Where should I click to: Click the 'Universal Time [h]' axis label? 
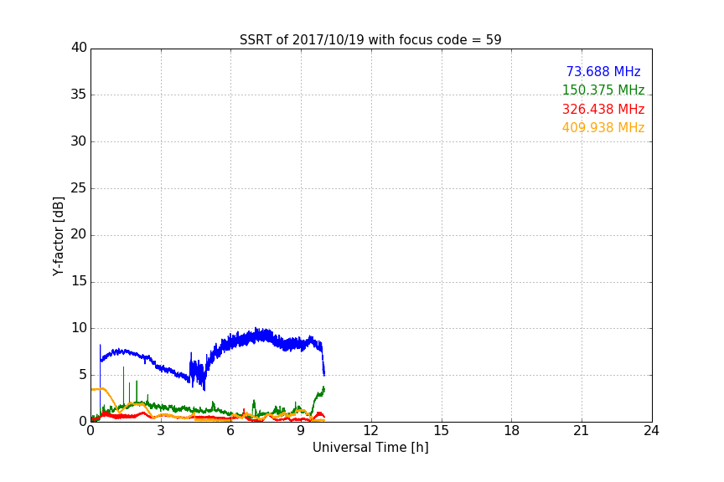coord(370,448)
